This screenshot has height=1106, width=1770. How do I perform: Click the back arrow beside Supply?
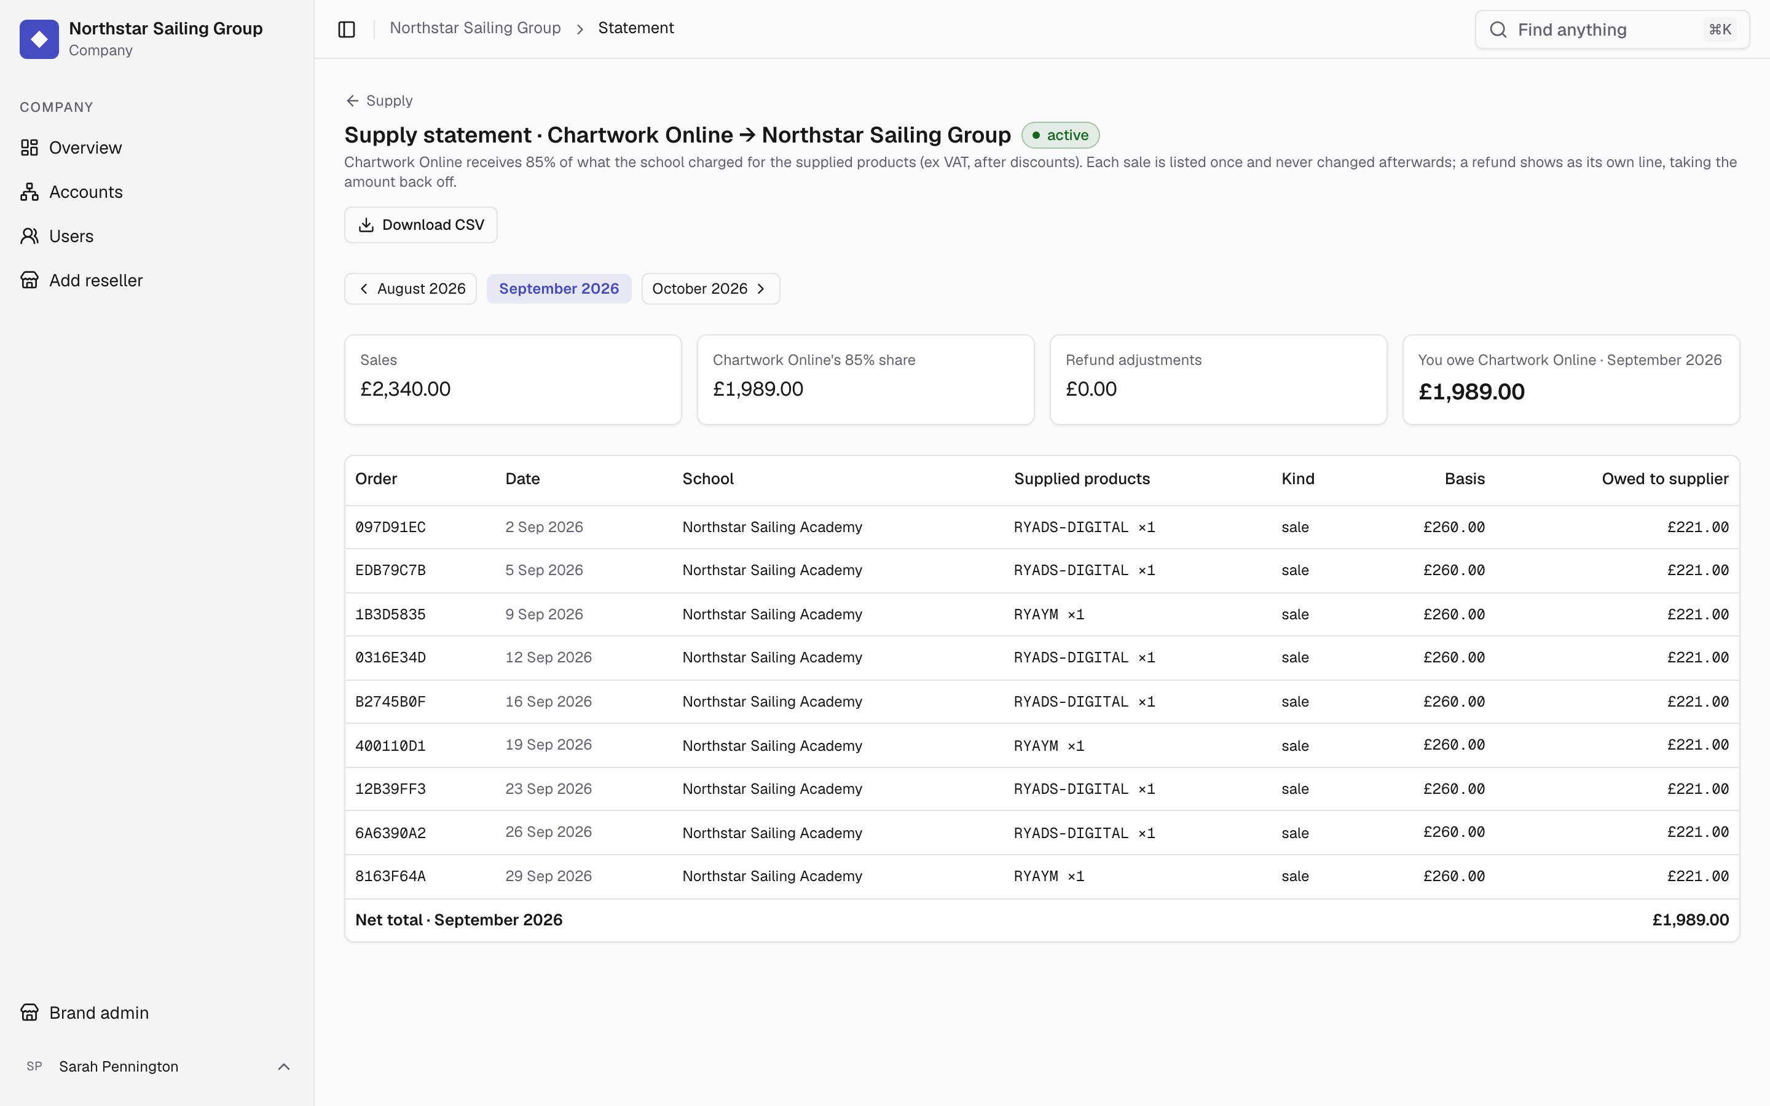click(353, 101)
